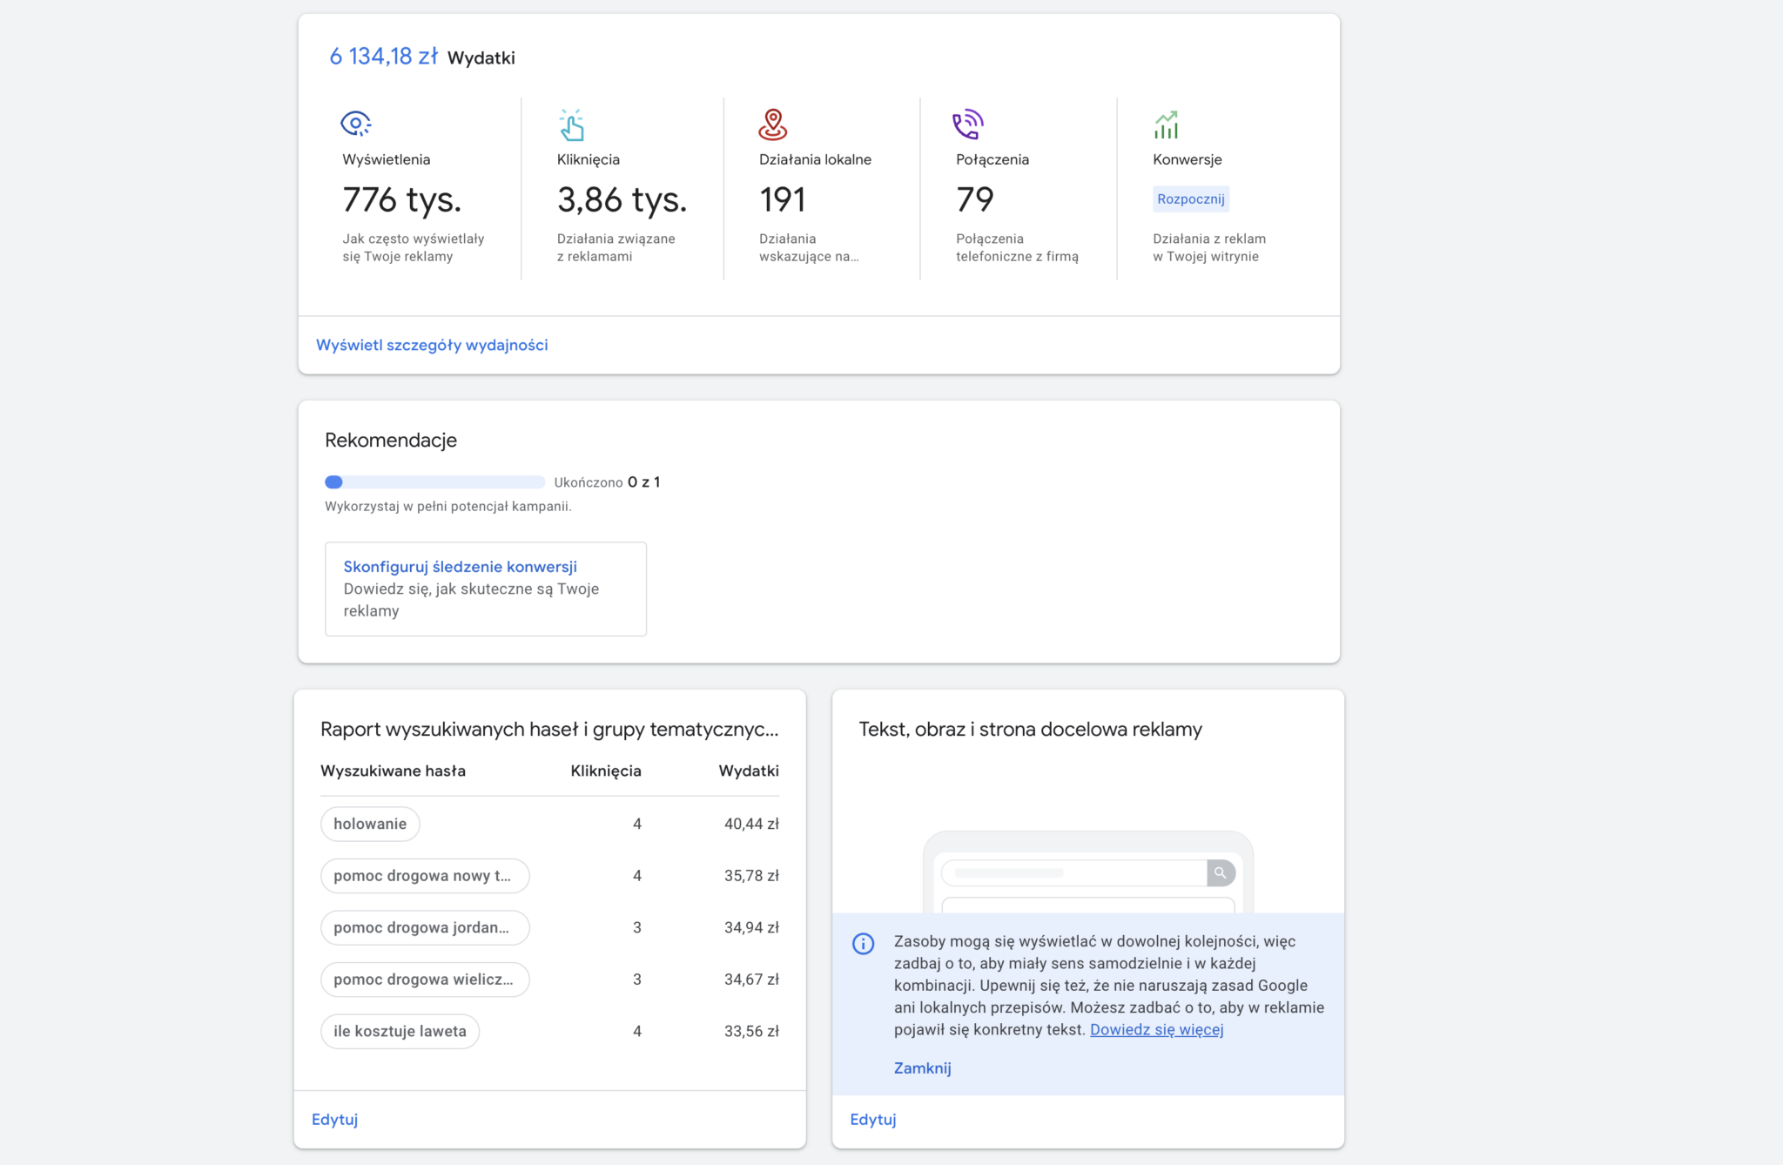Open Wyświetl szczegóły wydajności link
Screen dimensions: 1783x1165
[x=432, y=345]
